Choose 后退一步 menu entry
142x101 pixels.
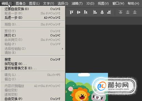tap(32, 18)
